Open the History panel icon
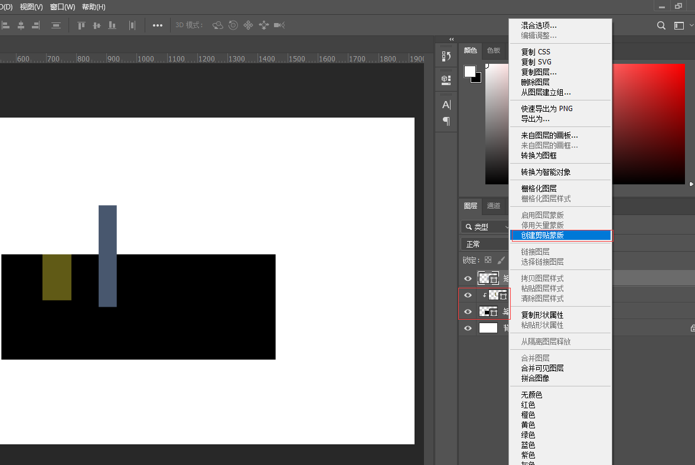The width and height of the screenshot is (695, 465). pos(446,57)
